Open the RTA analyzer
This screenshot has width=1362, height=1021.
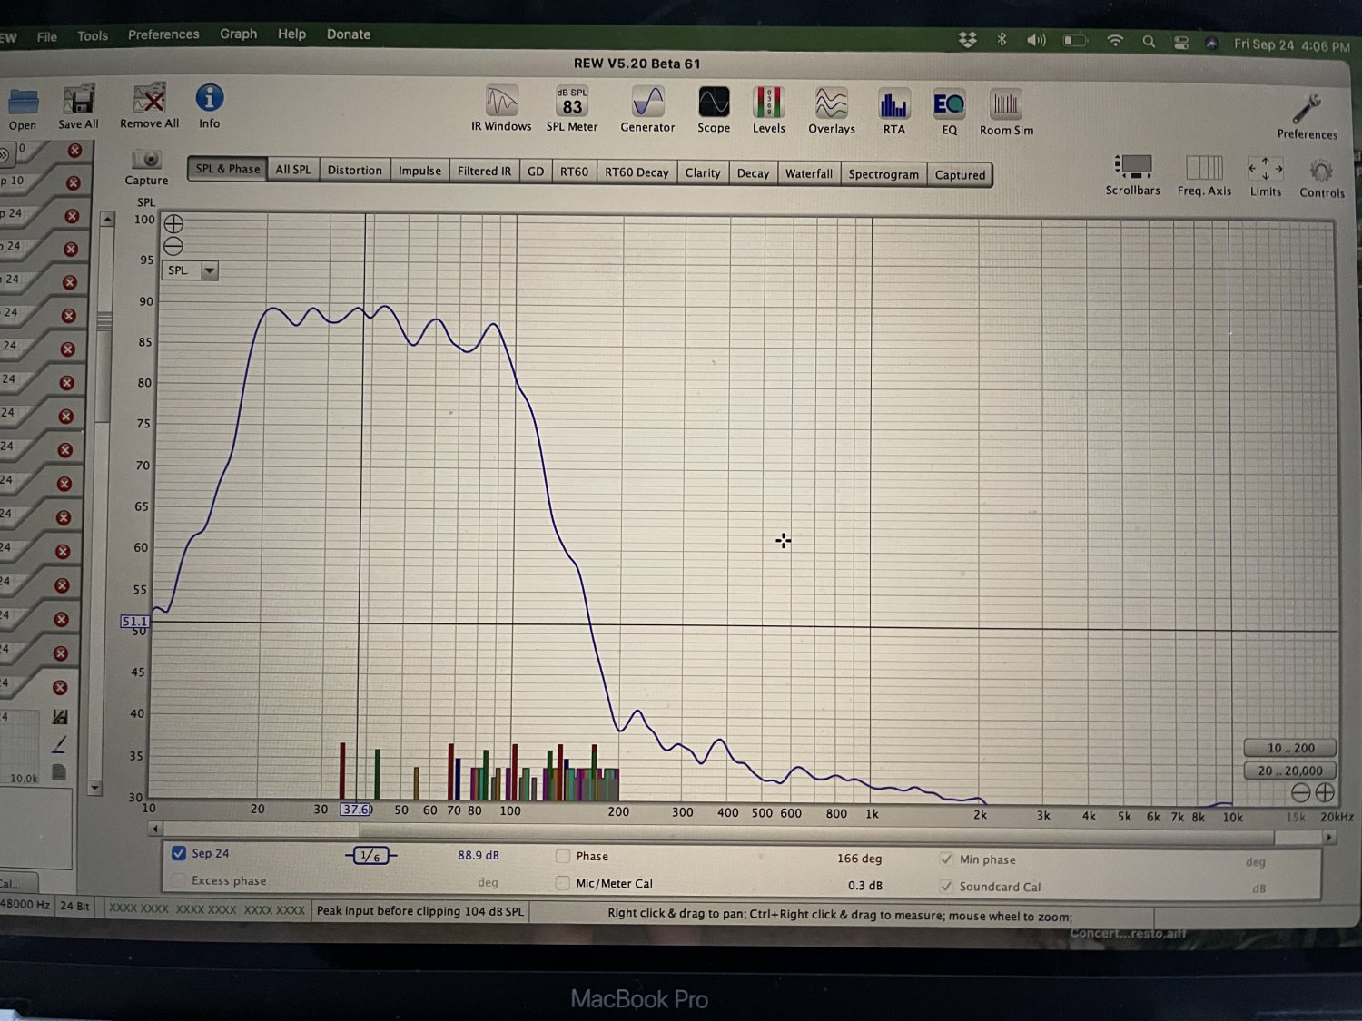pos(893,104)
